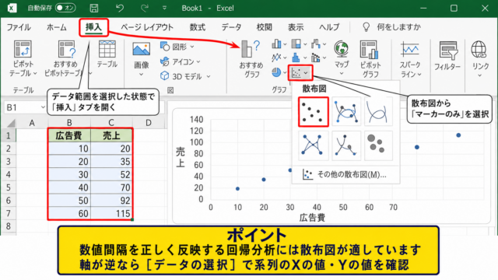This screenshot has height=280, width=498.
Task: Select column A header
Action: [32, 123]
